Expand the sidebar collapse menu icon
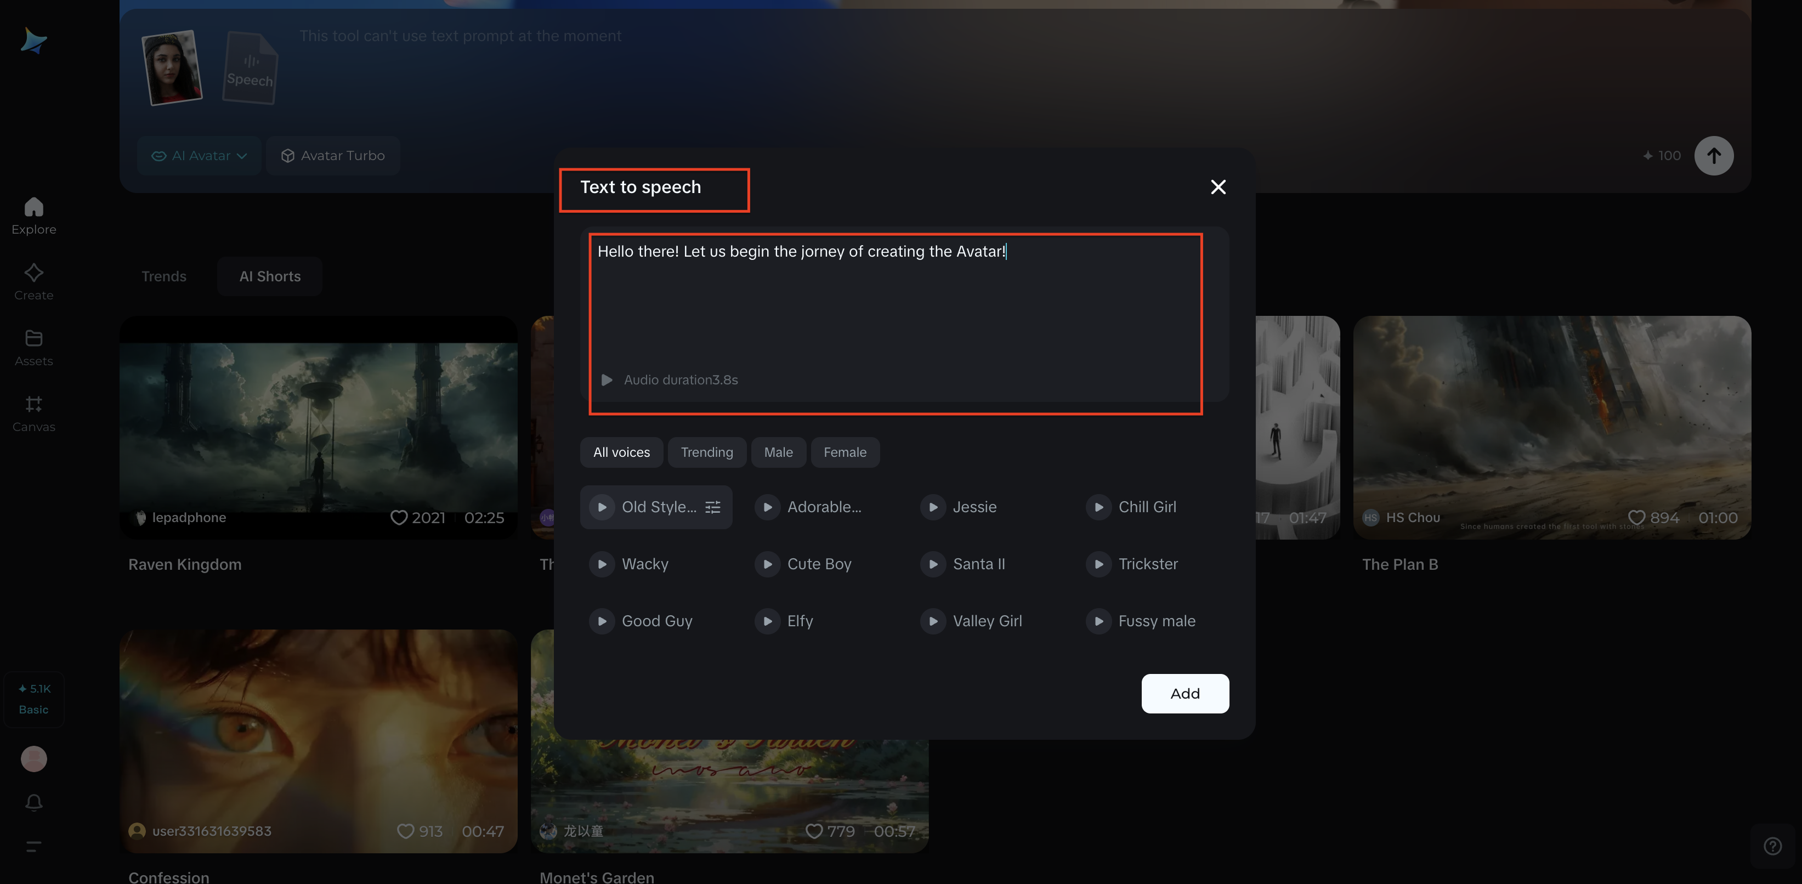This screenshot has width=1802, height=884. [33, 846]
